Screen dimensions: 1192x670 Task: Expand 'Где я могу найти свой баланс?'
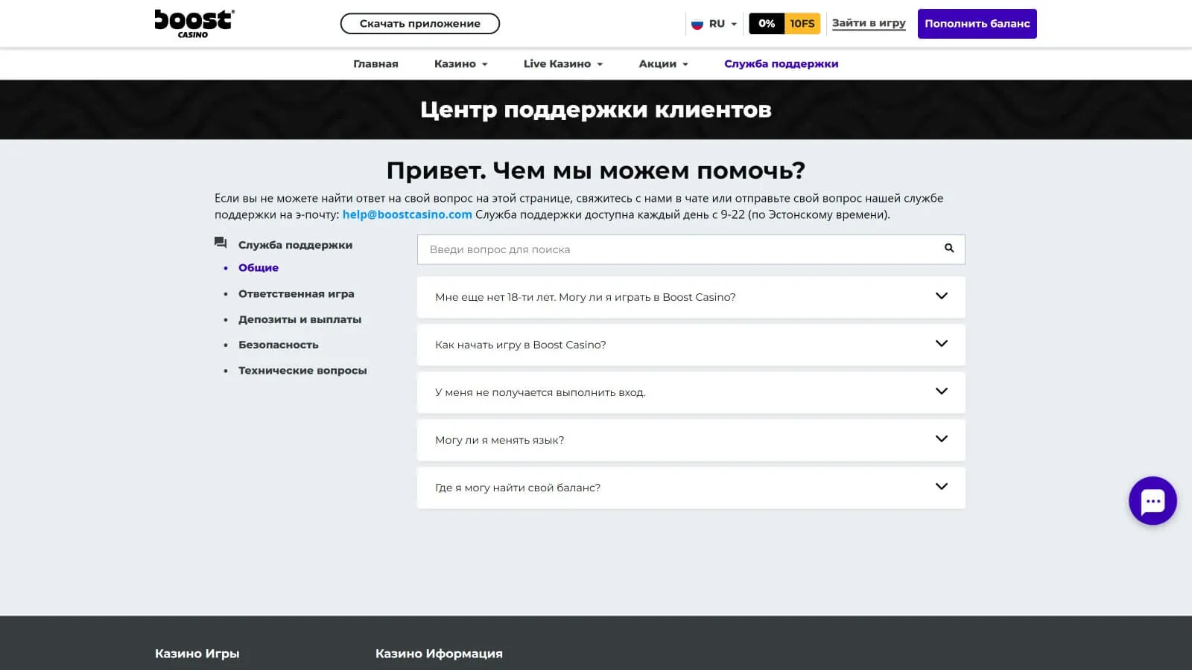point(691,488)
